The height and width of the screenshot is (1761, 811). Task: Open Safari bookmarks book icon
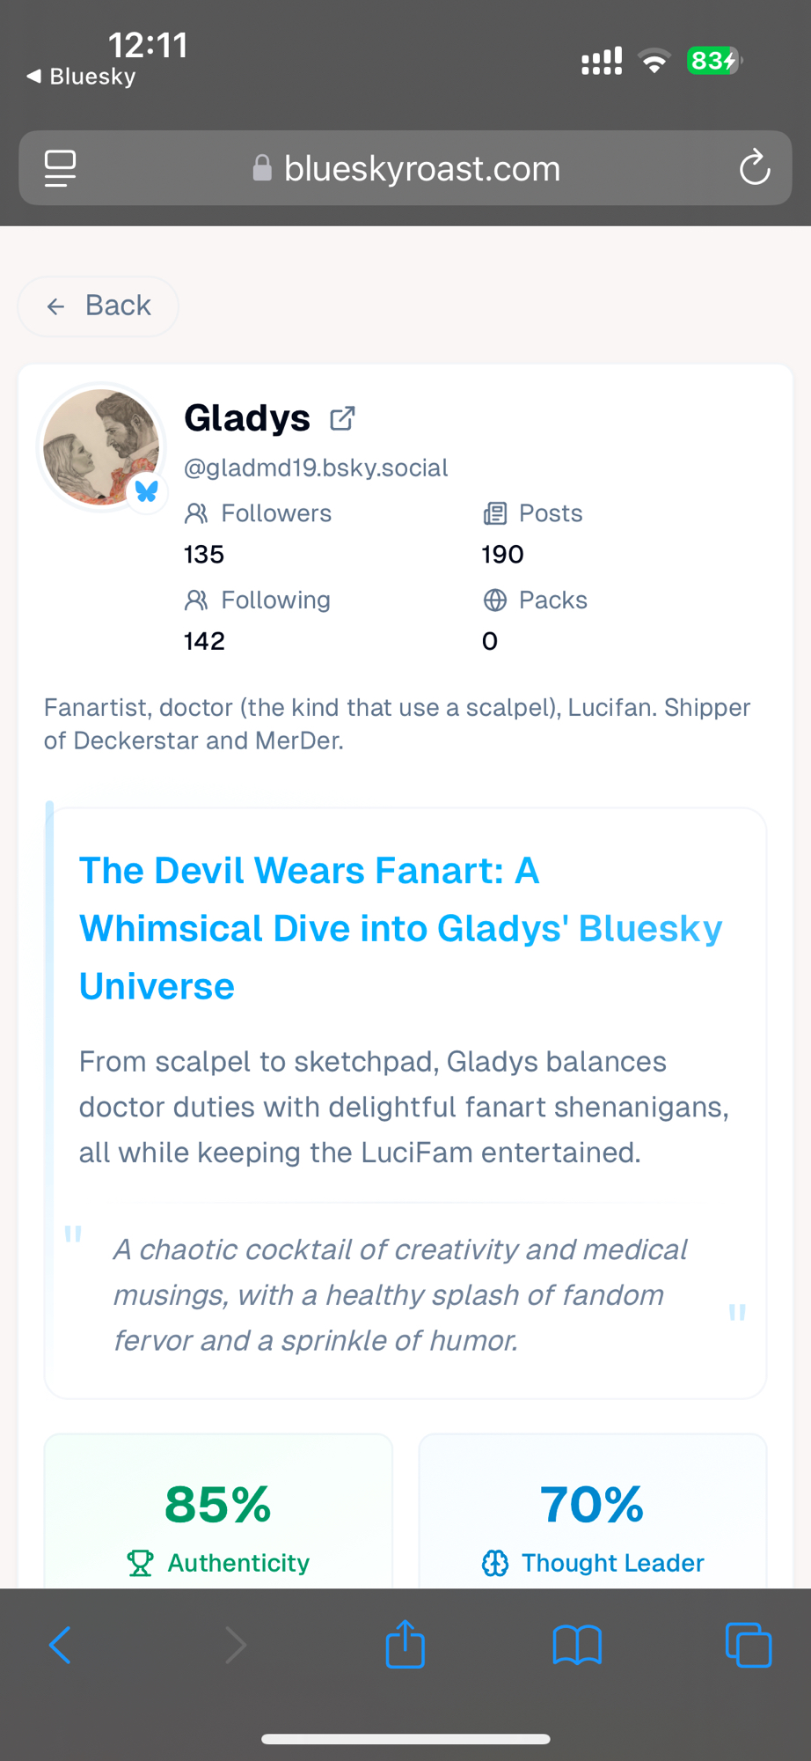tap(576, 1645)
